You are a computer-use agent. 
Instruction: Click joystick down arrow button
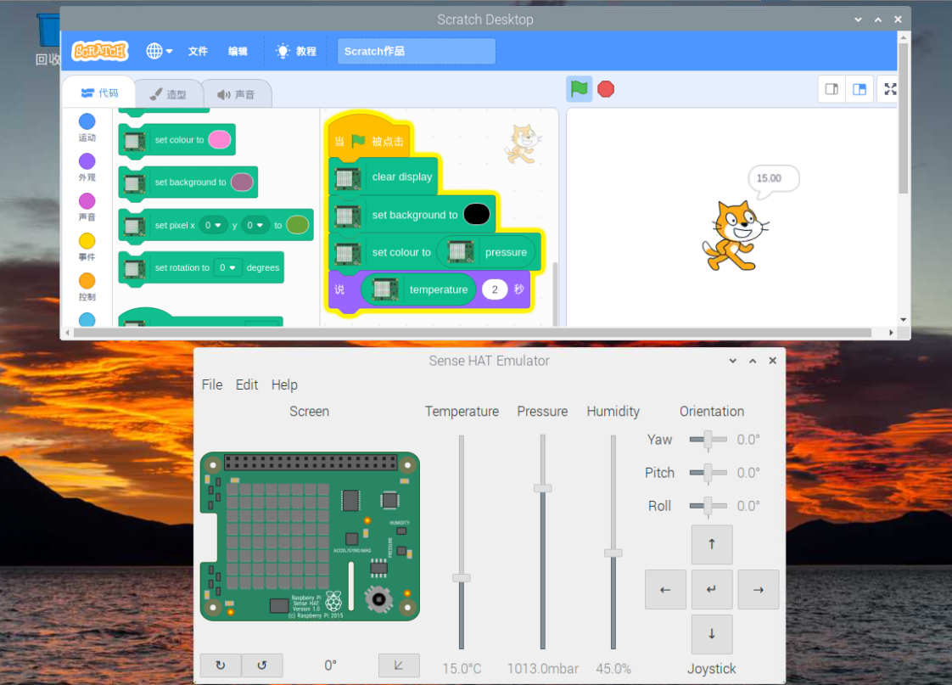point(712,634)
